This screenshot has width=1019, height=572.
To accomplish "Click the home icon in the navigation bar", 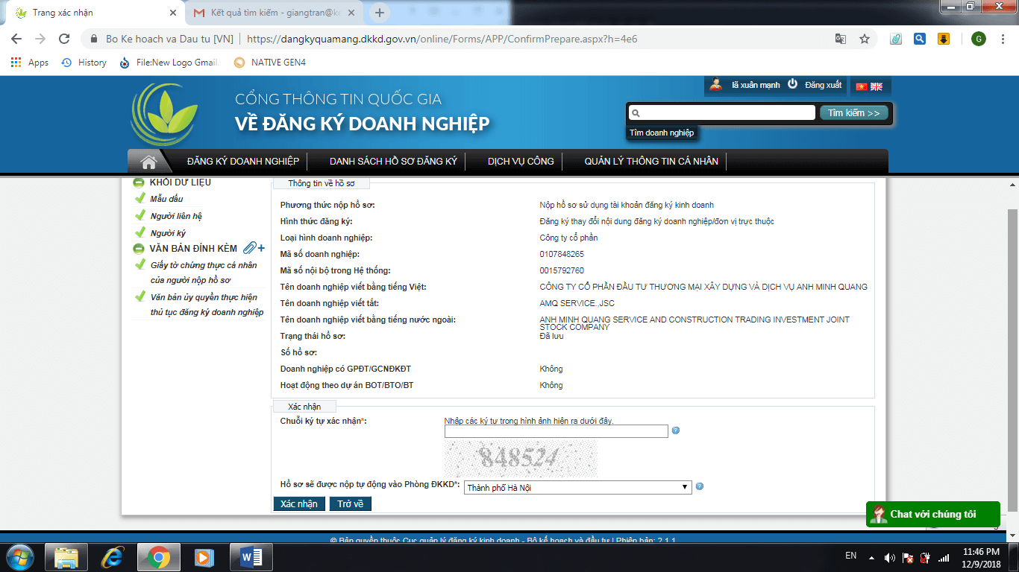I will [148, 162].
